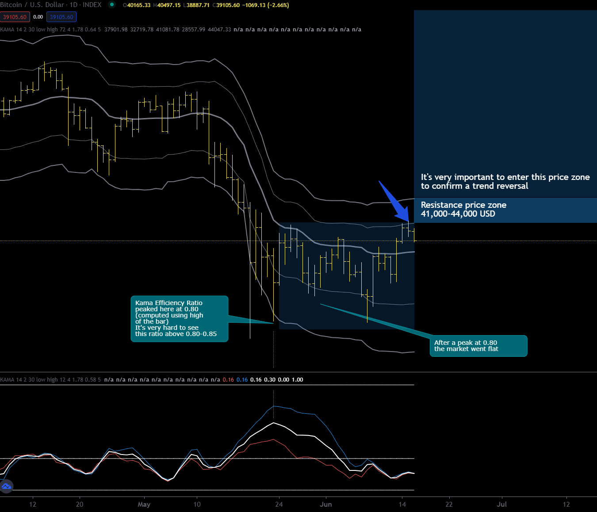Click the spread value 0.00 between price buttons
This screenshot has width=597, height=512.
(x=38, y=17)
